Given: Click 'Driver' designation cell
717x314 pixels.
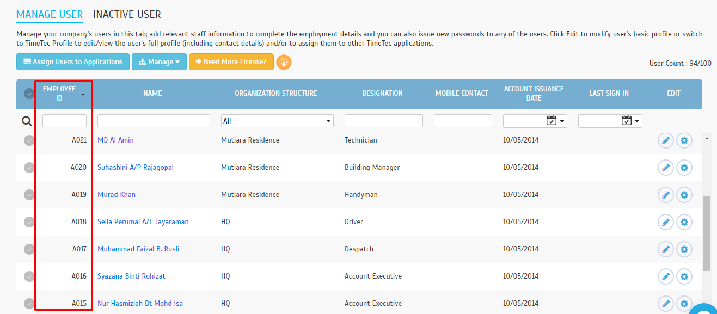Looking at the screenshot, I should [x=354, y=222].
